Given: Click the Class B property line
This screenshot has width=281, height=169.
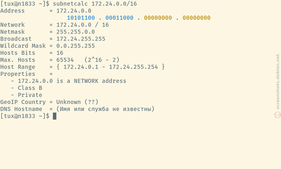Looking at the screenshot, I should click(x=26, y=88).
